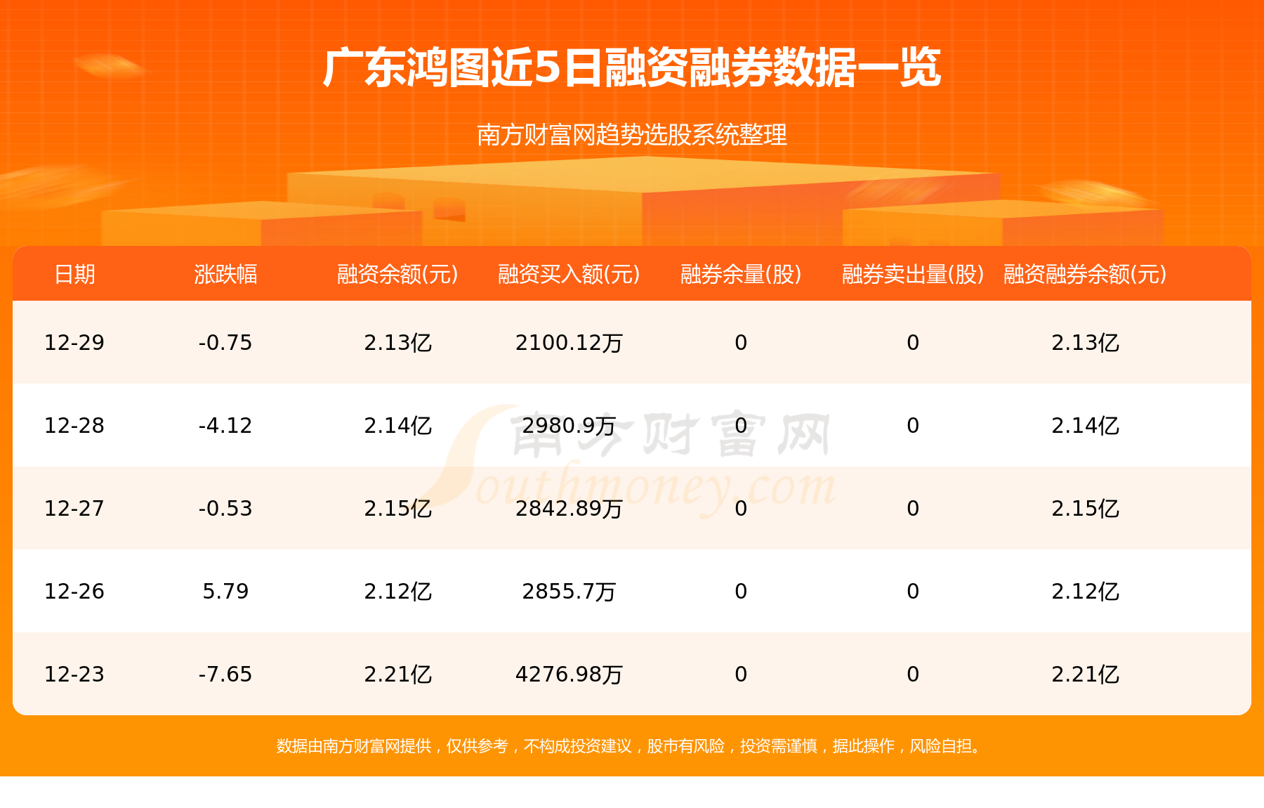Select the 4276.98万 financing purchase cell

[569, 675]
